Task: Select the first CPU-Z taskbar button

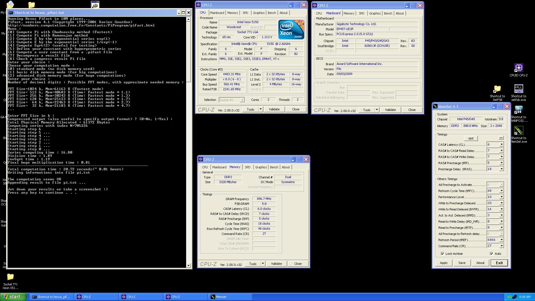Action: pos(96,297)
